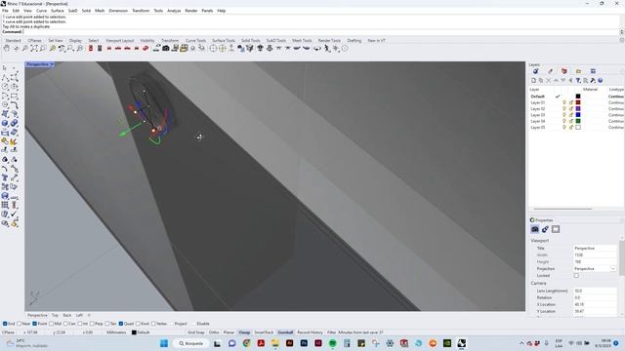
Task: Click the camera icon in Set View toolbar
Action: click(x=166, y=48)
